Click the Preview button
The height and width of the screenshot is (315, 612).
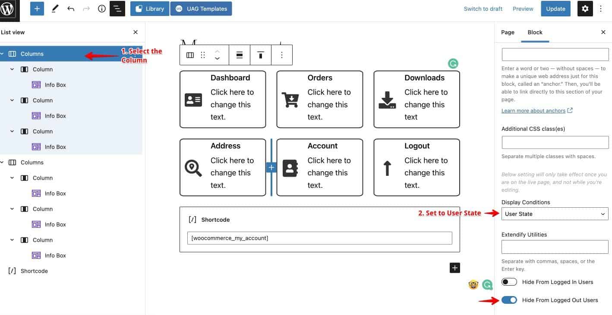pyautogui.click(x=523, y=9)
